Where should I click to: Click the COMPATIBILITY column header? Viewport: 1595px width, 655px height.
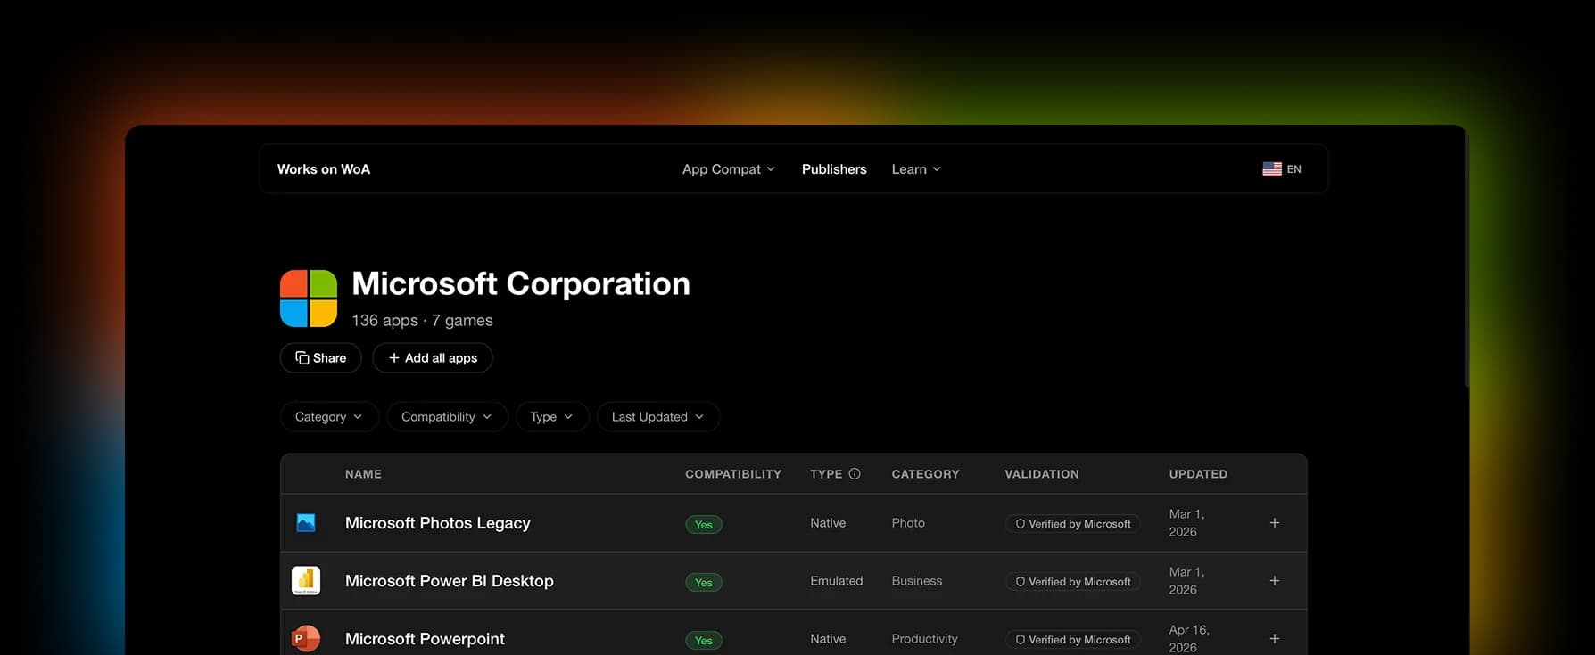733,474
